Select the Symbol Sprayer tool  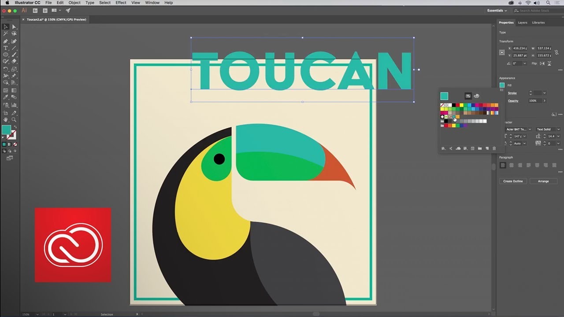6,105
